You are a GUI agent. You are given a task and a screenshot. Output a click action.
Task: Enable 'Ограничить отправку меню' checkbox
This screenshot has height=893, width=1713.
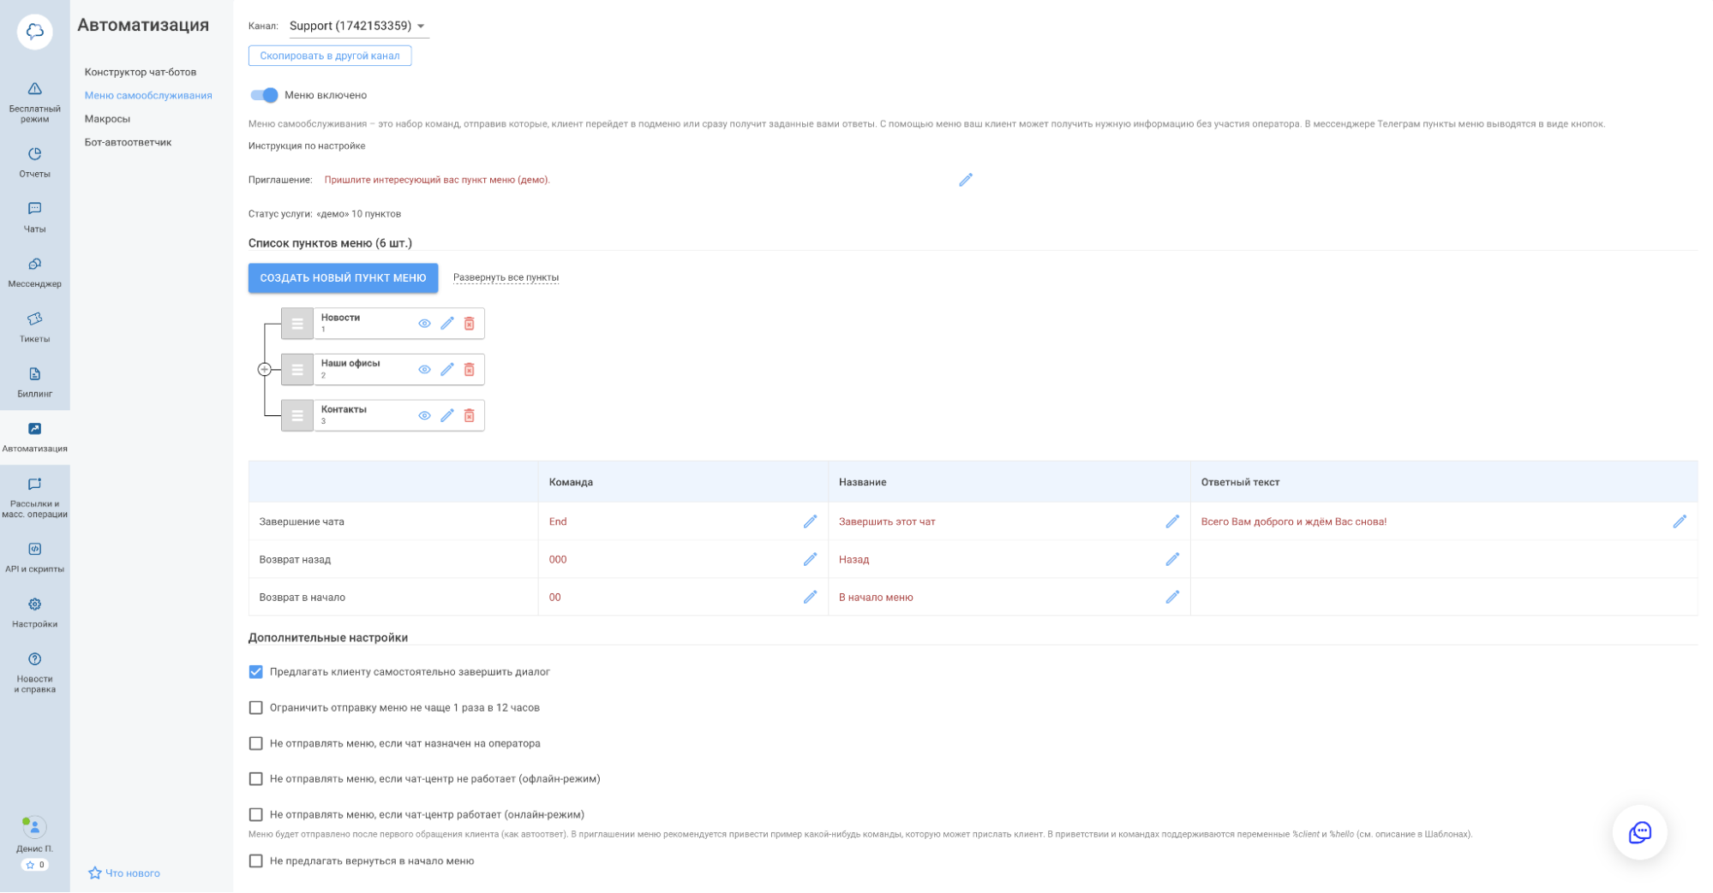(256, 708)
